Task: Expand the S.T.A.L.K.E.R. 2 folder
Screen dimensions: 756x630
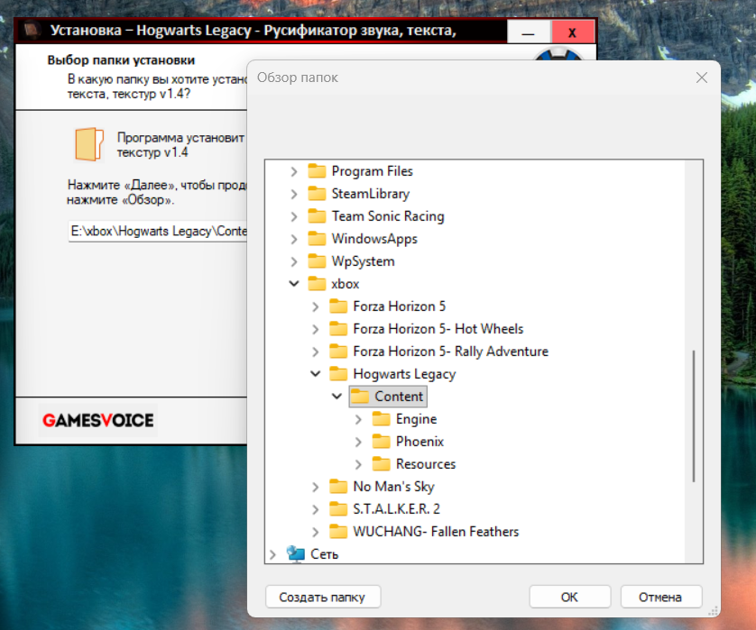Action: [x=315, y=509]
